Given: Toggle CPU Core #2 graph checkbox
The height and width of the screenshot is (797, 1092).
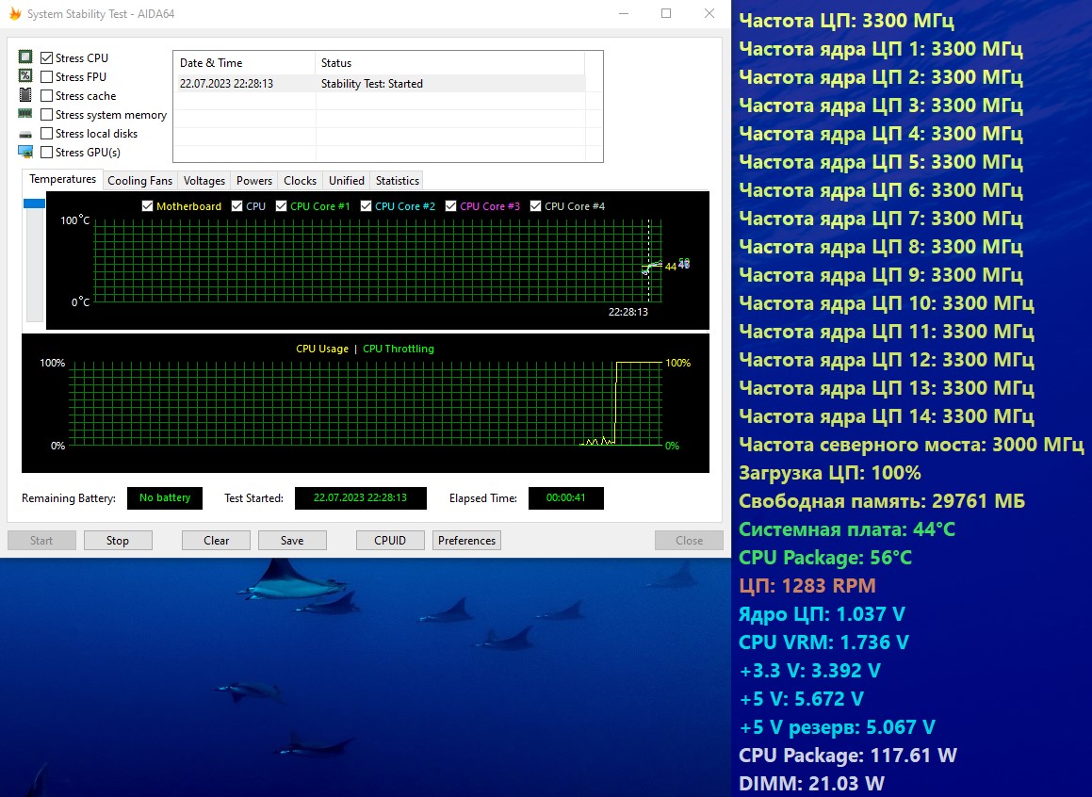Looking at the screenshot, I should (x=366, y=206).
